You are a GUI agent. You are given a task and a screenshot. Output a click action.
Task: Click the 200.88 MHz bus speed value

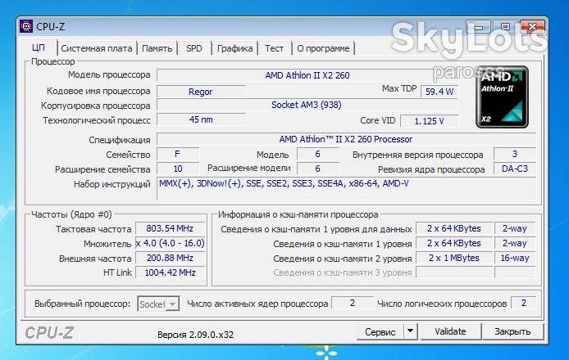coord(170,258)
